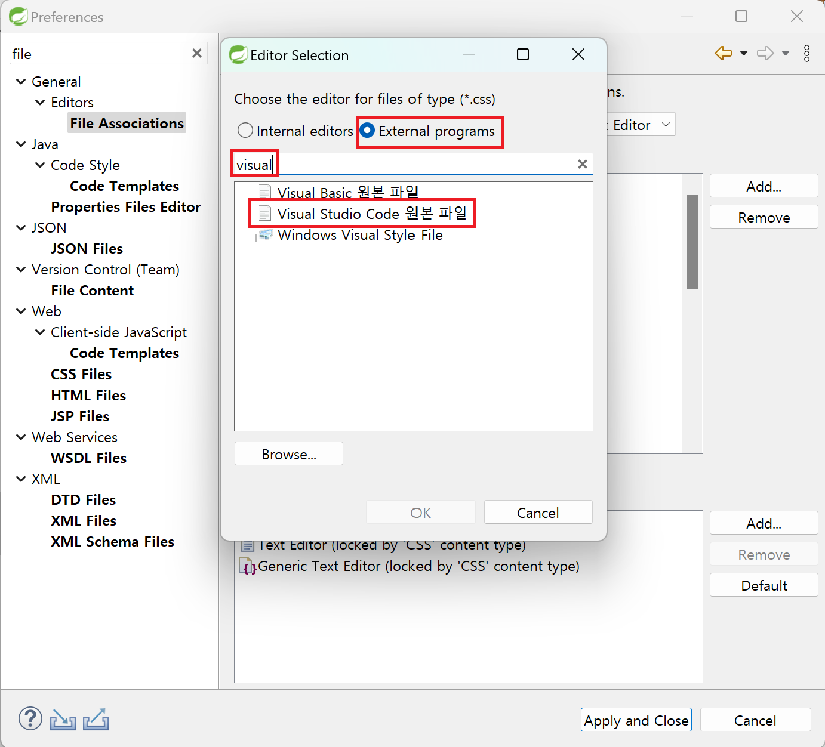Click the disabled OK button in Editor Selection
This screenshot has width=825, height=747.
point(421,513)
